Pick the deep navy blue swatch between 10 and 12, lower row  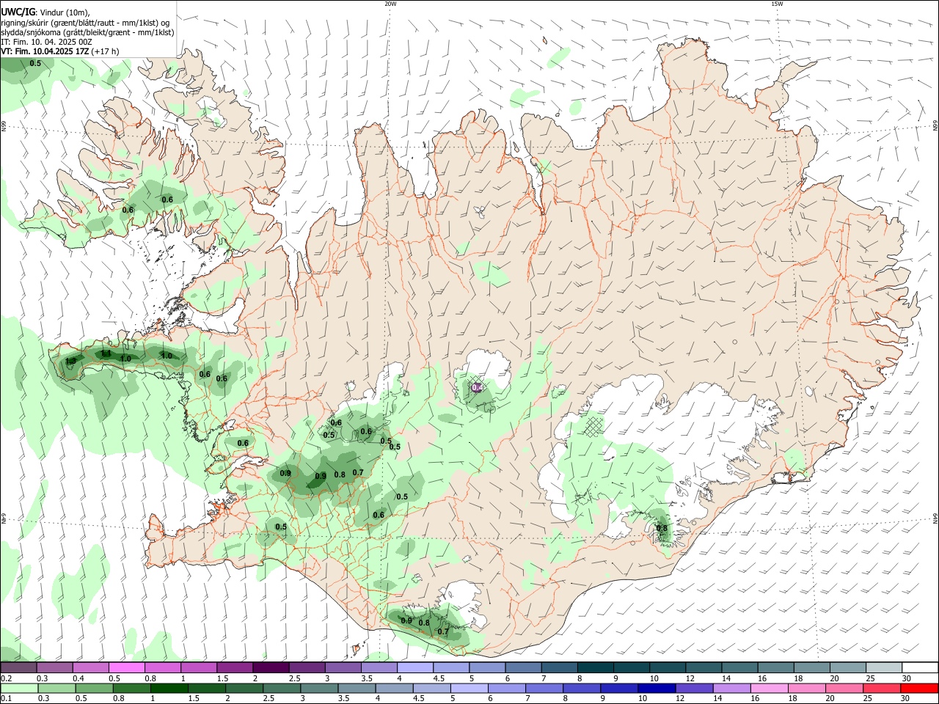[x=657, y=688]
